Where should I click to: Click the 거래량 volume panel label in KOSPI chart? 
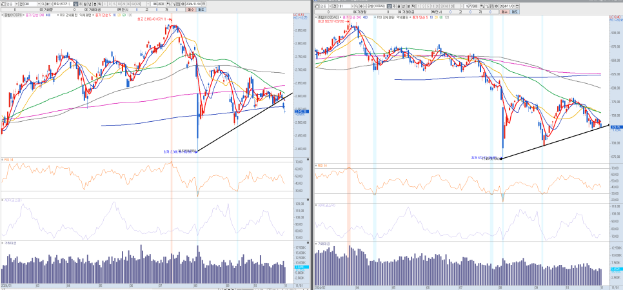point(9,242)
